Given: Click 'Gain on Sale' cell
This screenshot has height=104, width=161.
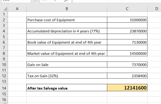Looking at the screenshot, I should pos(67,65).
